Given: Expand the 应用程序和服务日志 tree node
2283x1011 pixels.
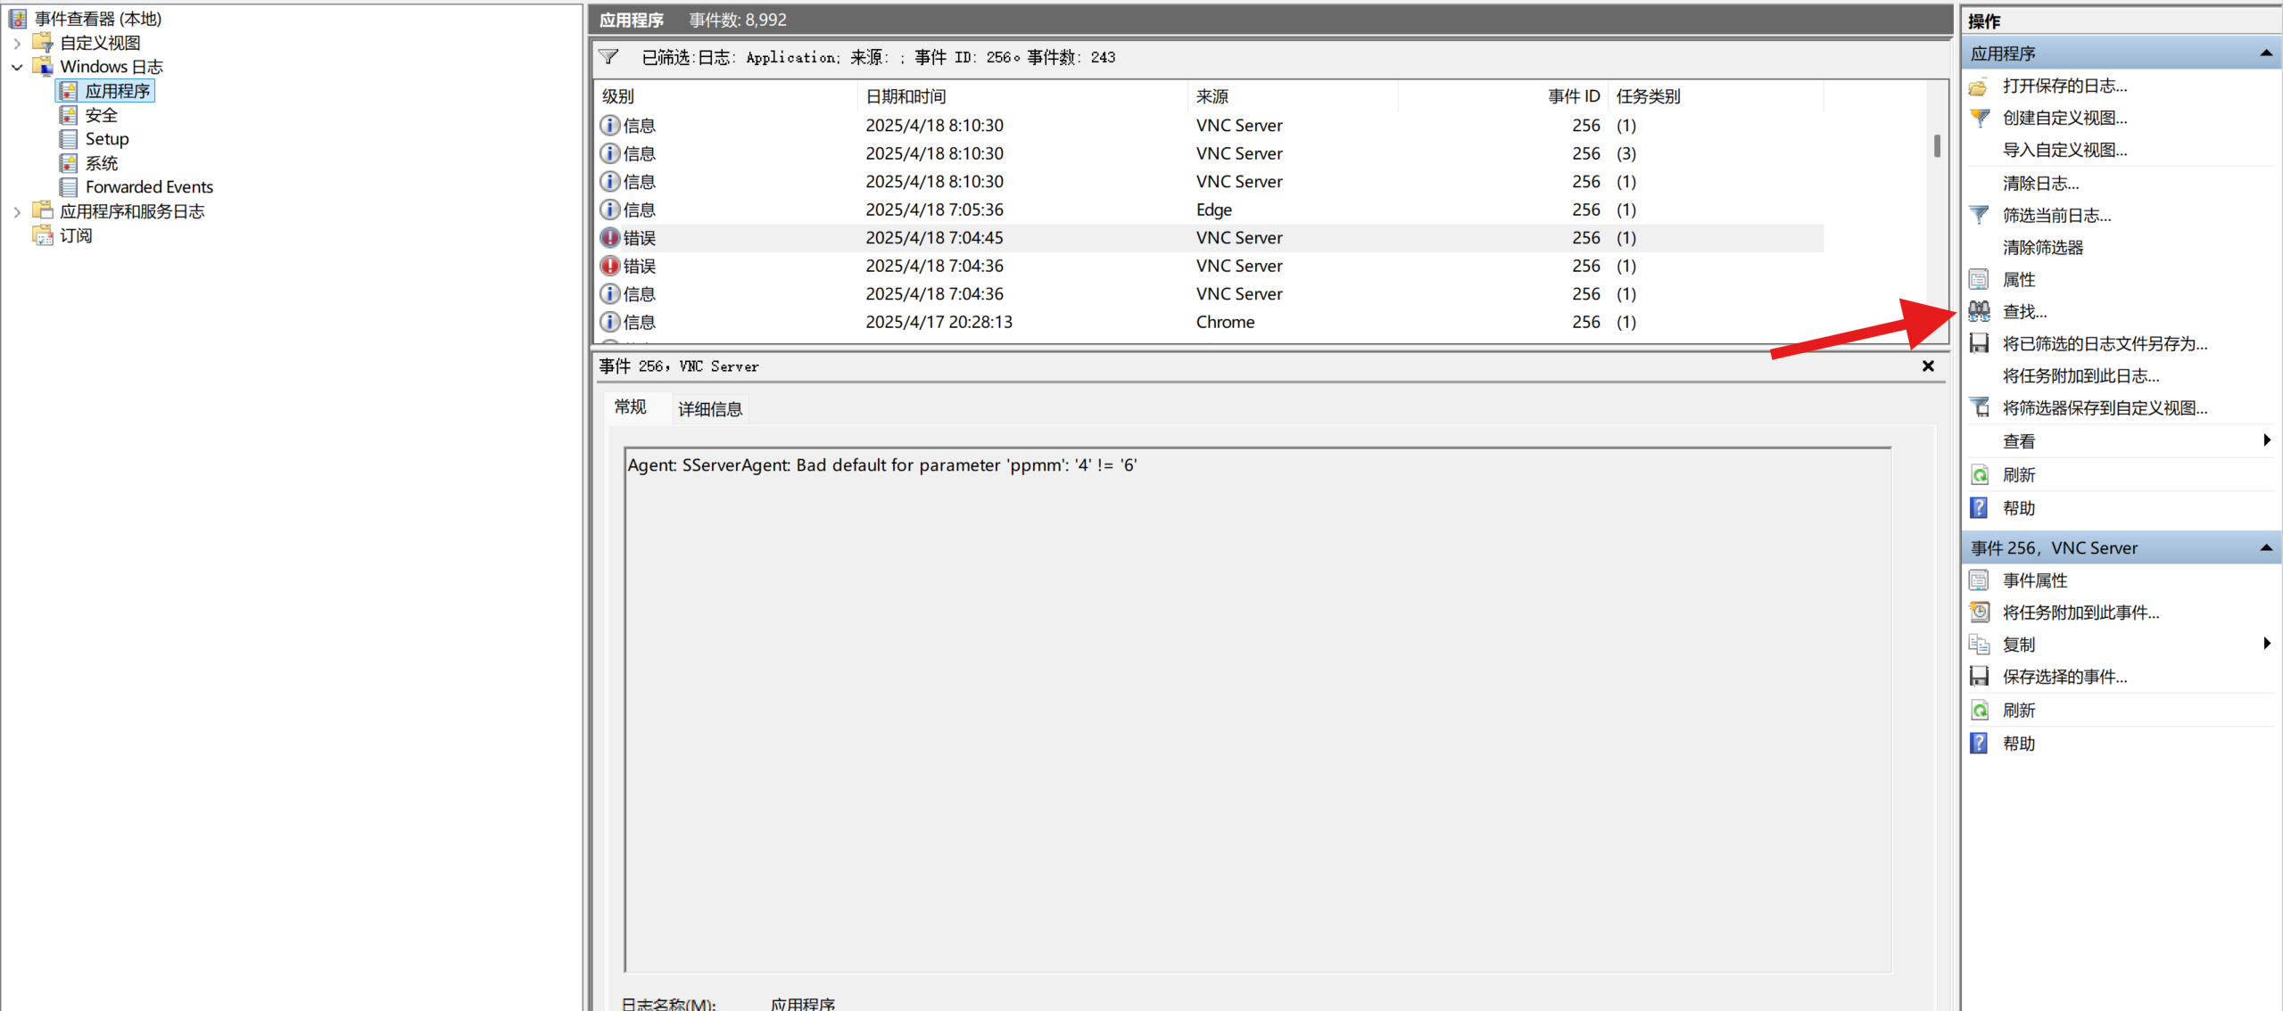Looking at the screenshot, I should [x=17, y=211].
